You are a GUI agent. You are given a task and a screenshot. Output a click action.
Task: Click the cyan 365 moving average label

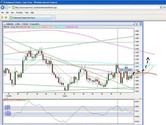point(59,27)
